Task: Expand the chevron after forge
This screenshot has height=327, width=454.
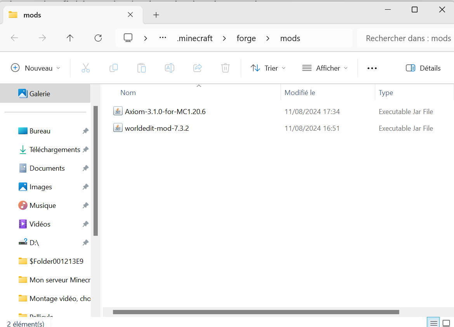Action: click(x=268, y=38)
